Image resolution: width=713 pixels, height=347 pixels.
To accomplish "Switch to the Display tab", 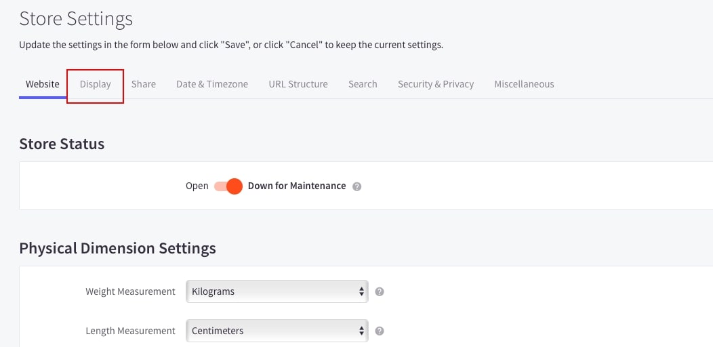I will point(96,84).
